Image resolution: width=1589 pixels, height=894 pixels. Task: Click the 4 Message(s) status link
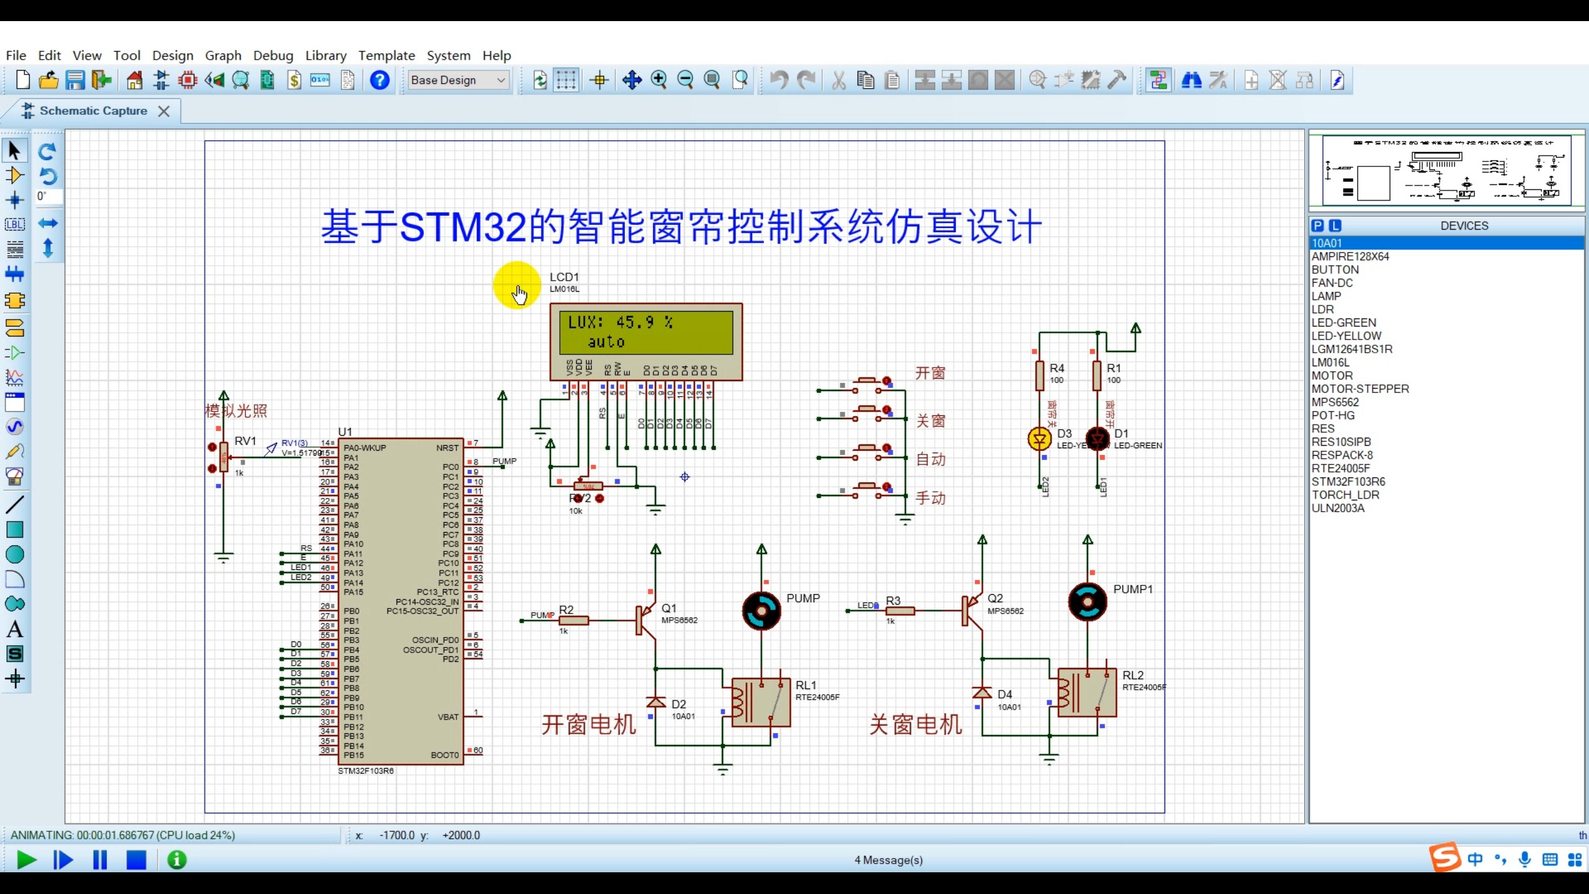pyautogui.click(x=888, y=860)
